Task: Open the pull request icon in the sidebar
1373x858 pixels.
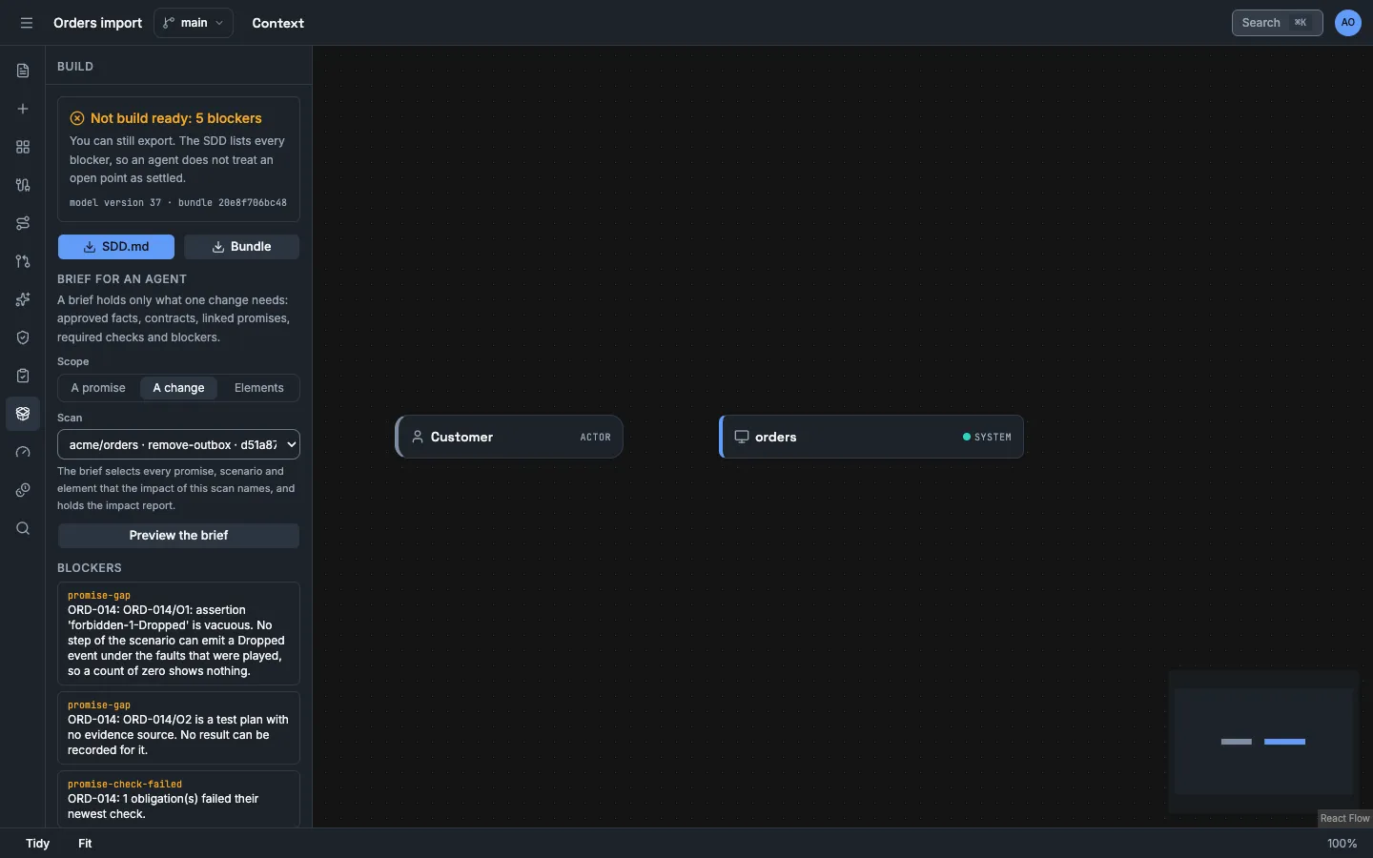Action: point(23,261)
